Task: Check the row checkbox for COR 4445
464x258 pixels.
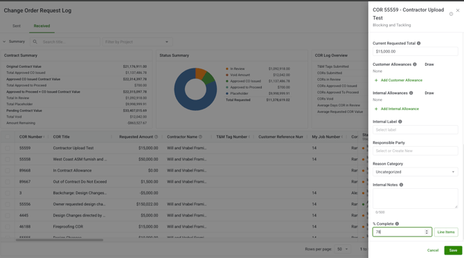Action: point(8,215)
